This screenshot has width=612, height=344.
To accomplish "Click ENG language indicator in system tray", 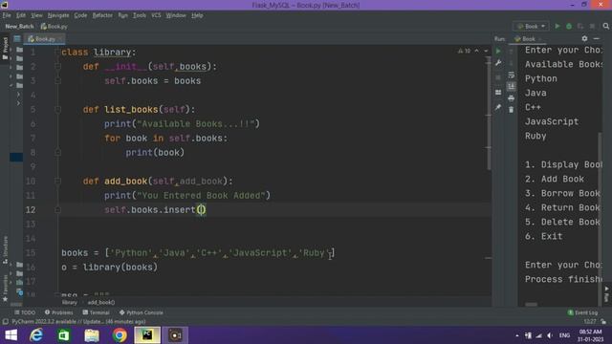I will point(564,335).
